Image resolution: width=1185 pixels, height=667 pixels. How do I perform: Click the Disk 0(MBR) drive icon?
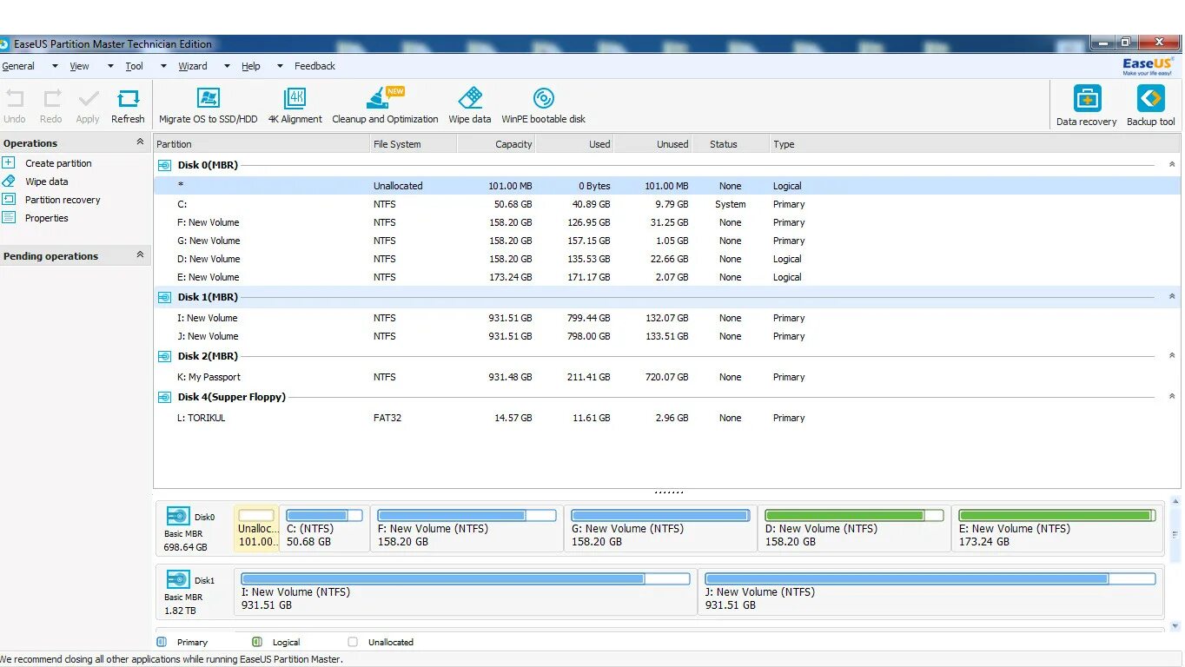tap(164, 165)
